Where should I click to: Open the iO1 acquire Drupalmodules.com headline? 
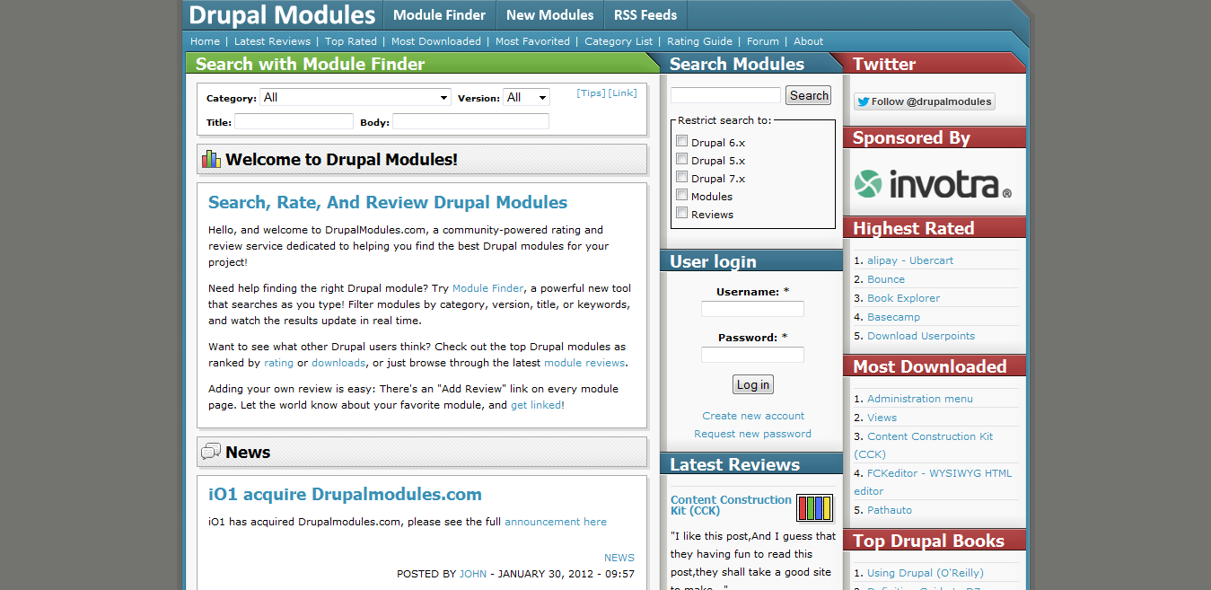345,494
